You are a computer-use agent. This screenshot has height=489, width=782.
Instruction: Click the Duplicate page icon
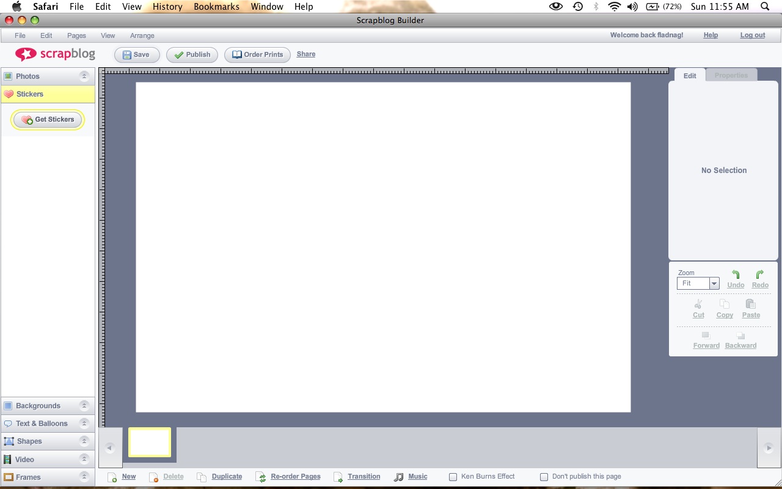[202, 477]
